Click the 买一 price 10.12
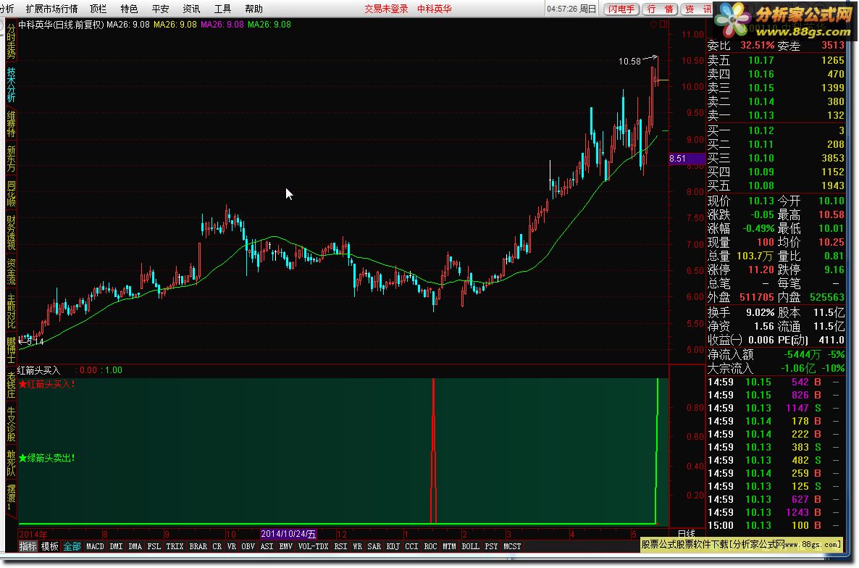Screen dimensions: 859x568 pos(761,130)
